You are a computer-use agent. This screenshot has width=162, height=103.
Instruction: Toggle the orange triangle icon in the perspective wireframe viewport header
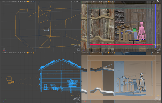(28, 2)
